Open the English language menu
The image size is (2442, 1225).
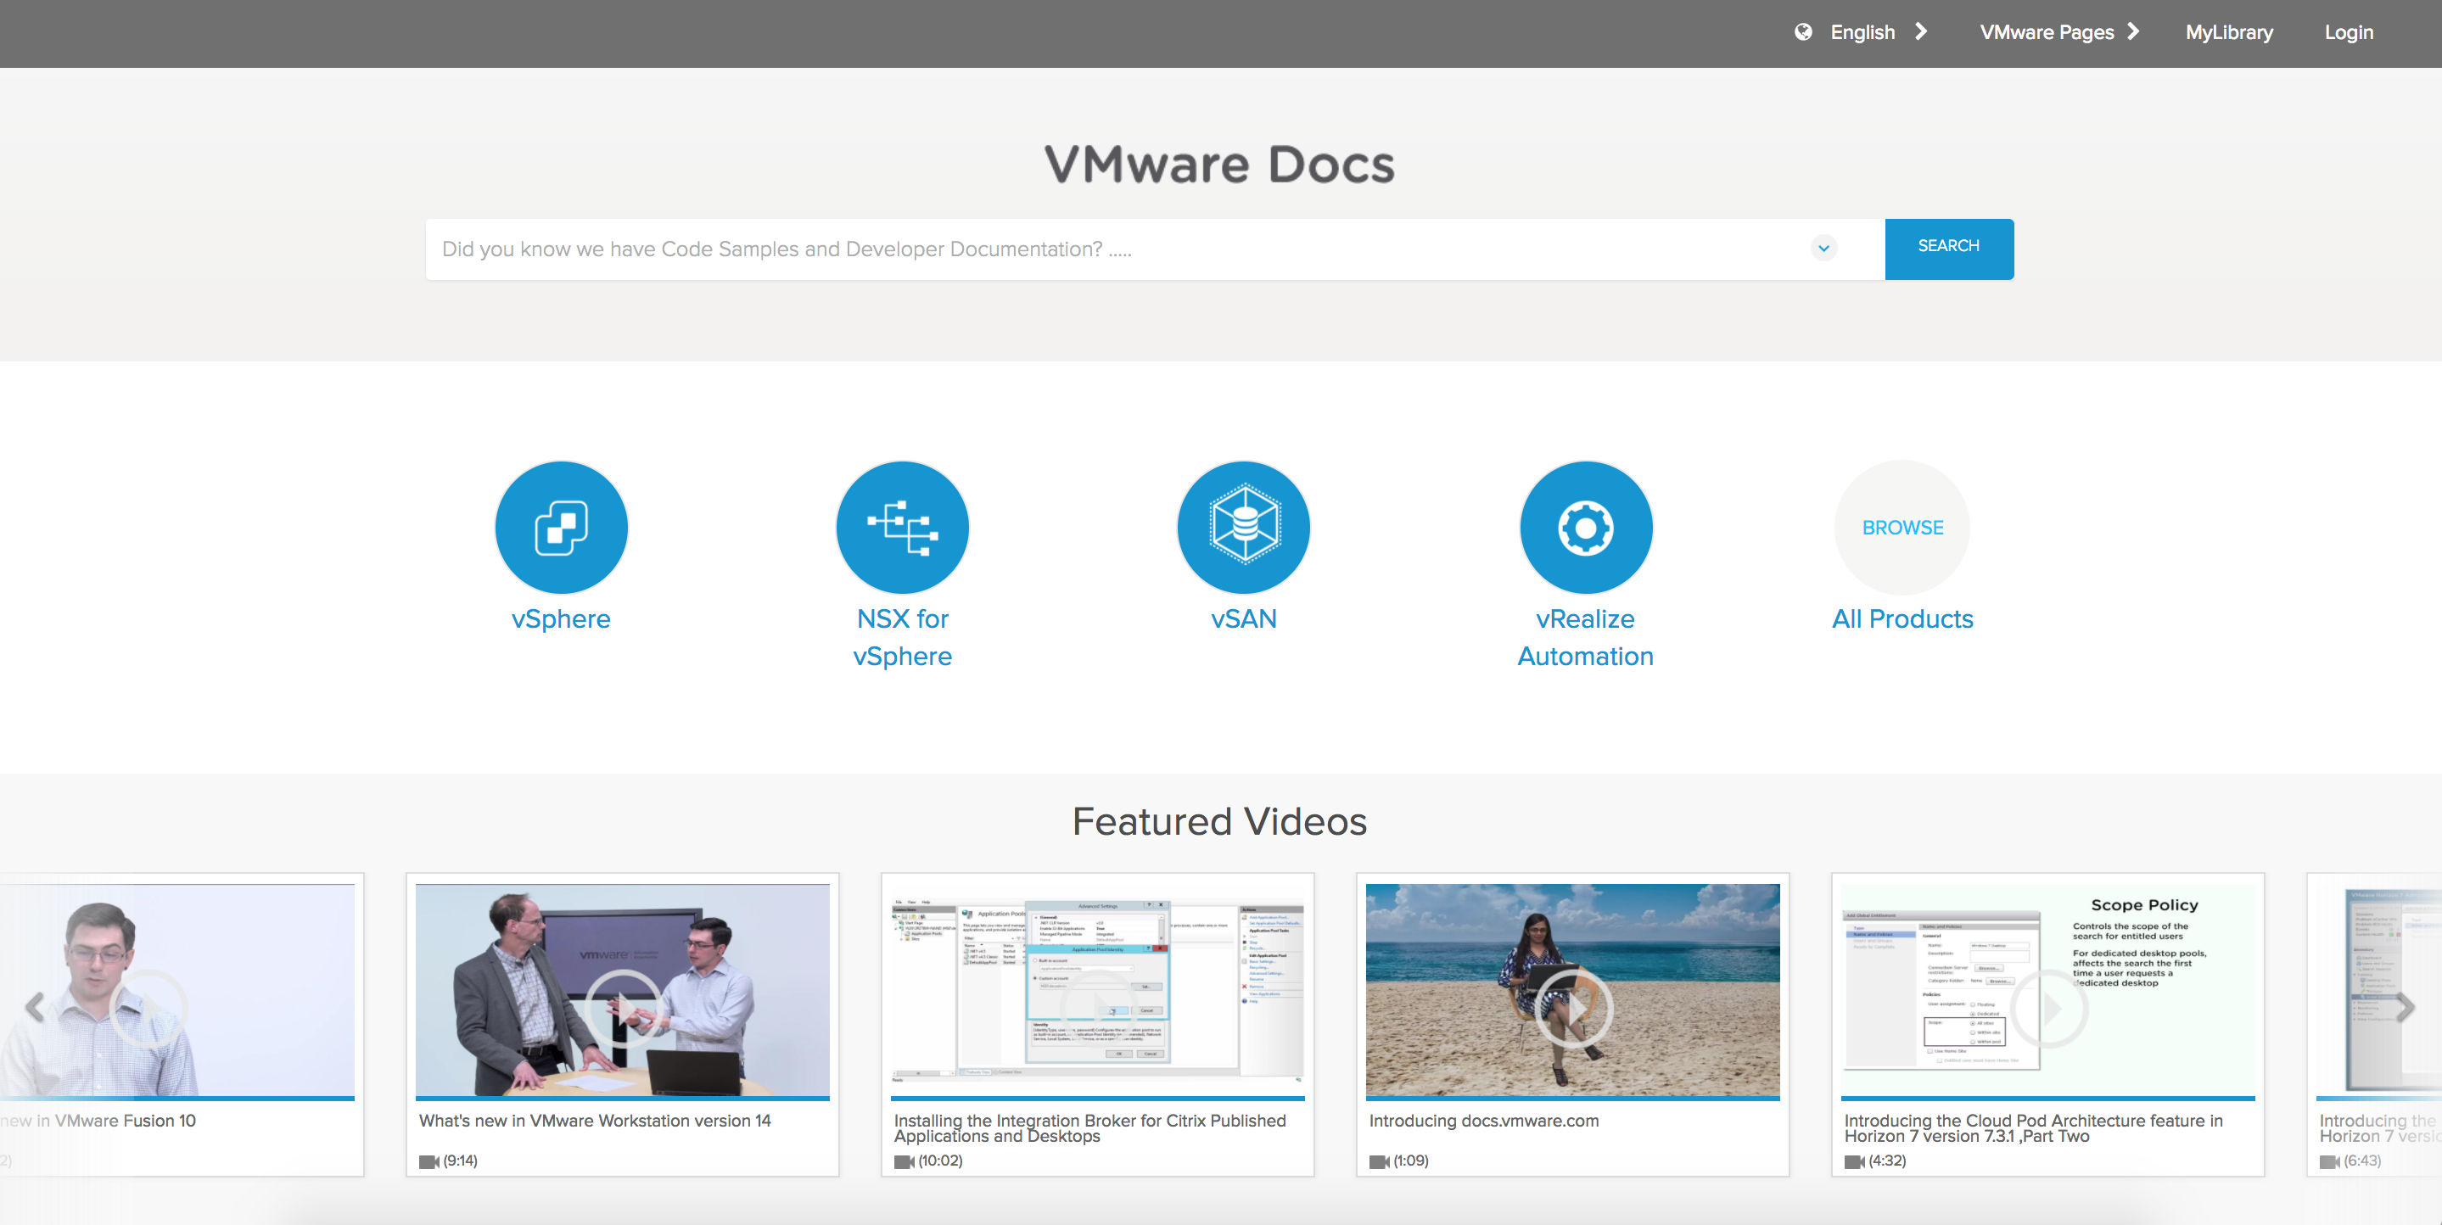[x=1862, y=32]
